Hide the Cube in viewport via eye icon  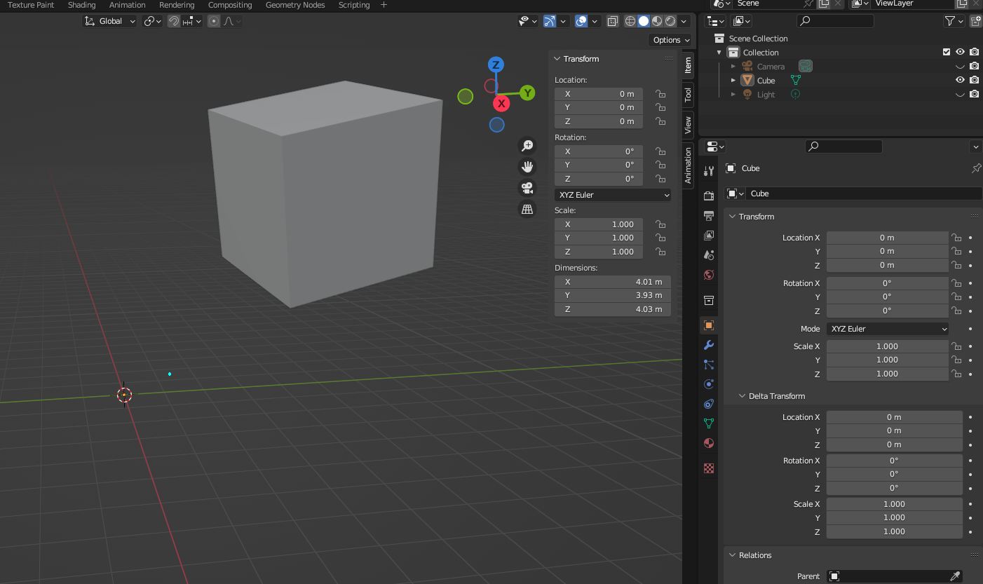[960, 81]
